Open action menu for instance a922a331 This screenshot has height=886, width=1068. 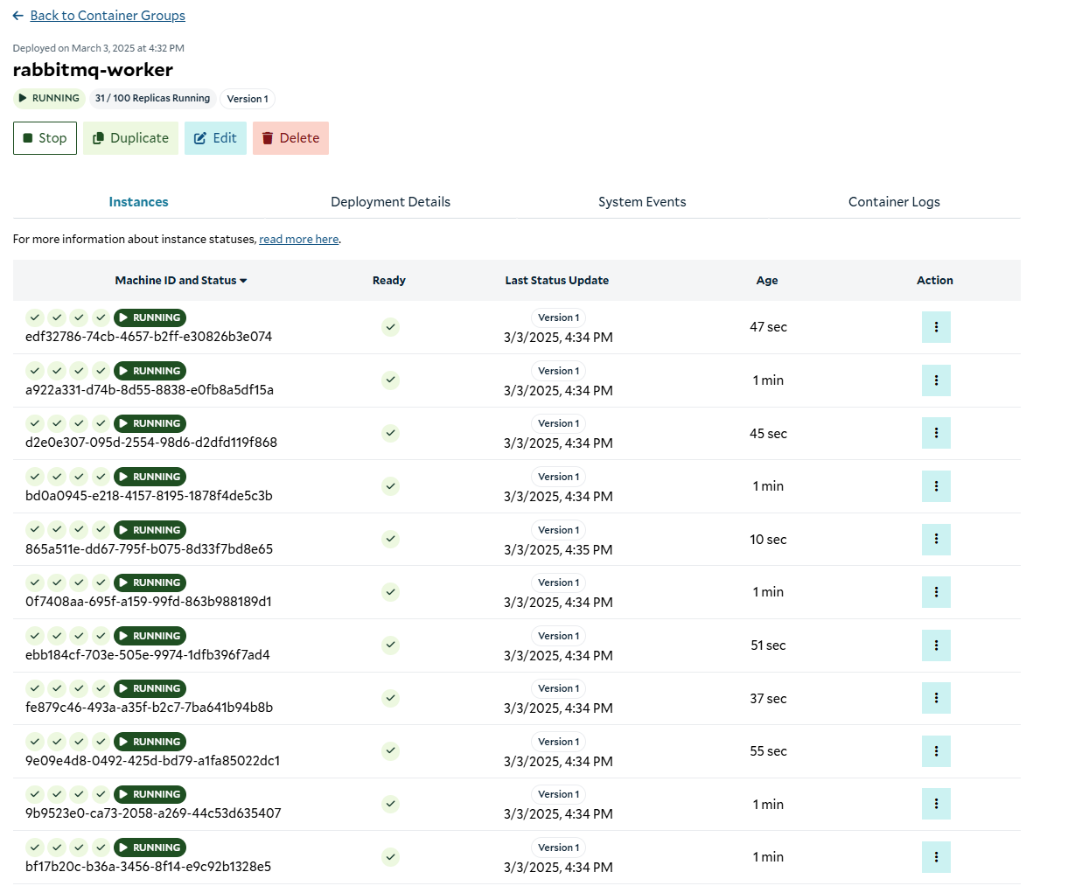936,380
